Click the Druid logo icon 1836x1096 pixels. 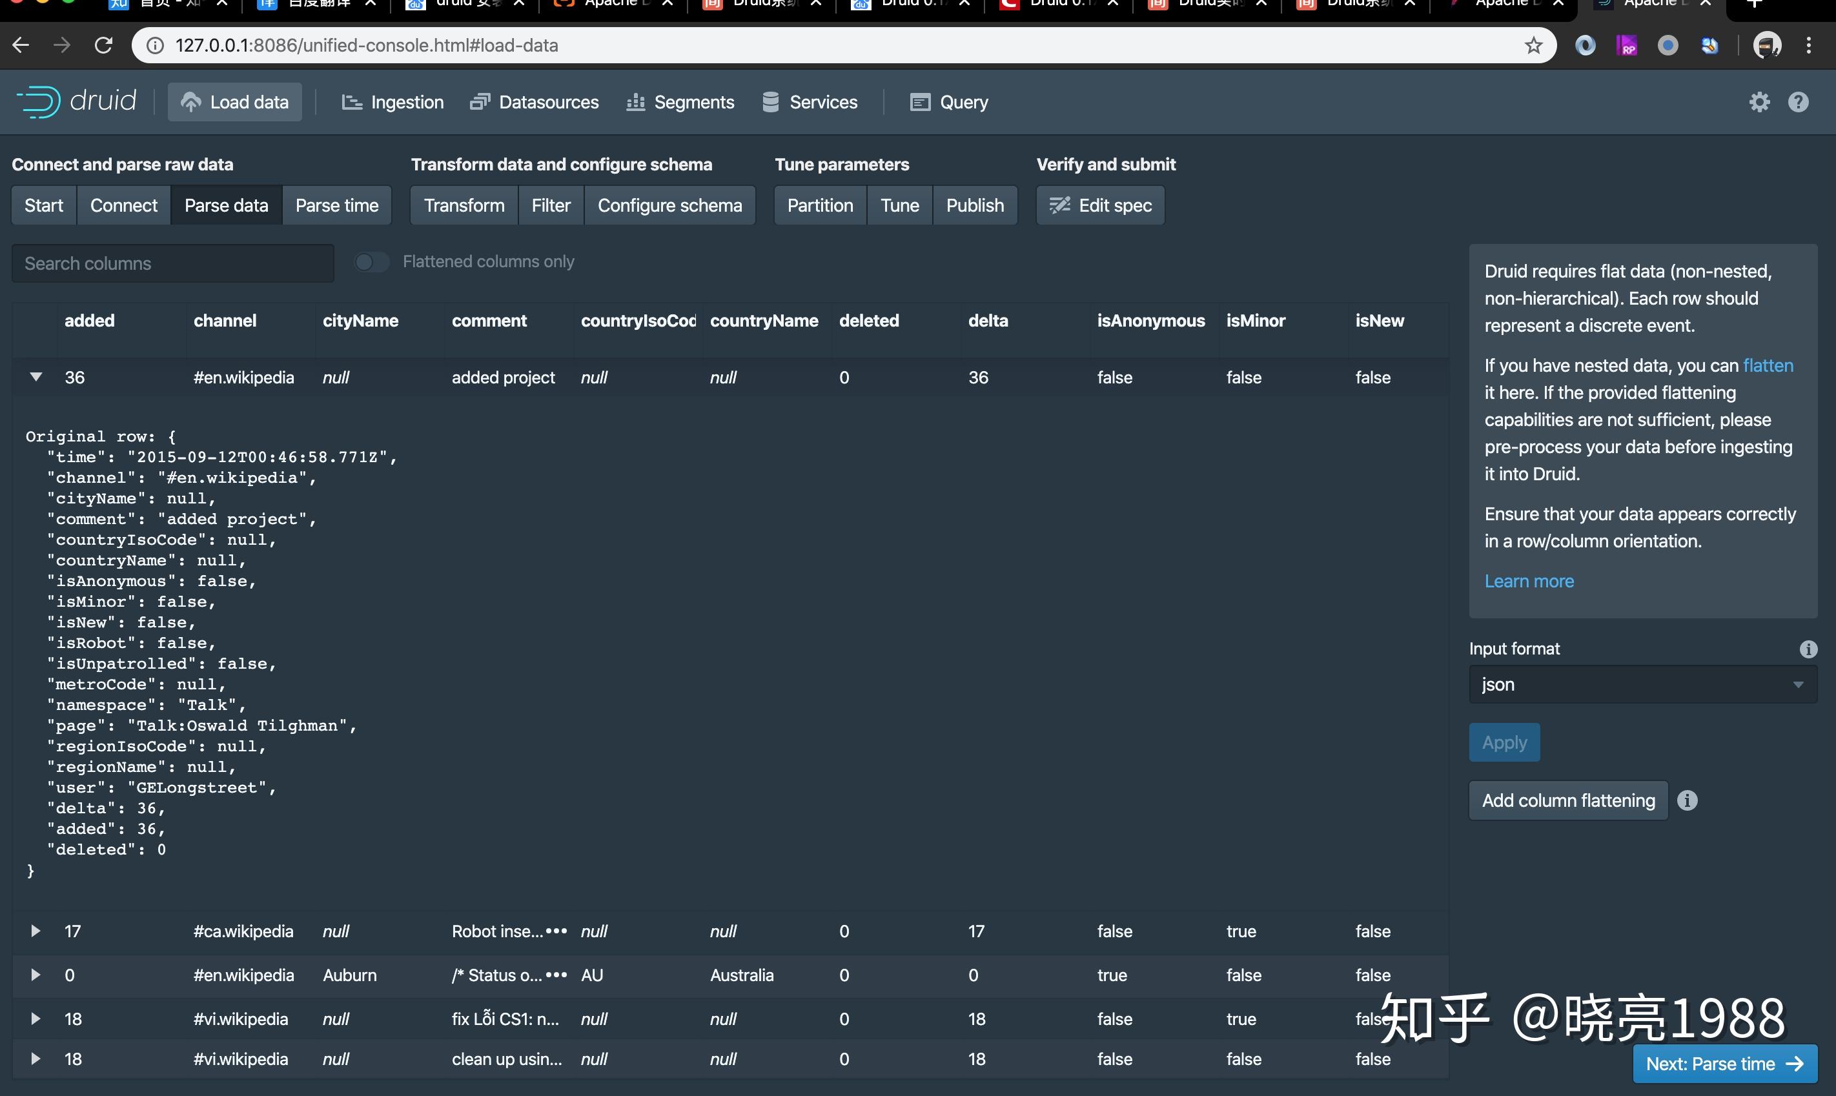pyautogui.click(x=38, y=102)
